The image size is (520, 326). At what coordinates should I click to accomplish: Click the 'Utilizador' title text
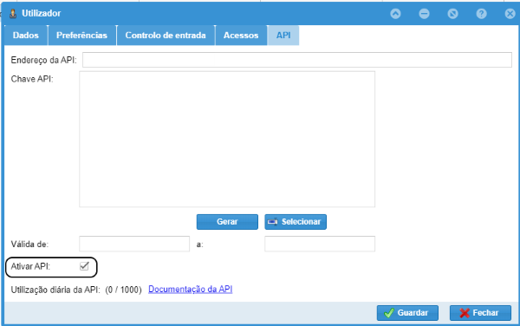tap(42, 13)
